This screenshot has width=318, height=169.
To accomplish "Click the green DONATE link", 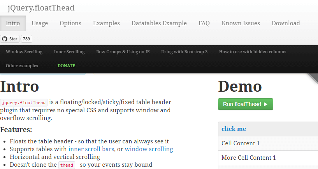I will coord(66,66).
